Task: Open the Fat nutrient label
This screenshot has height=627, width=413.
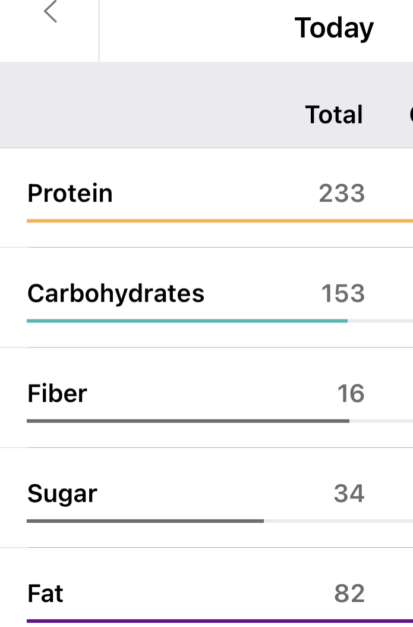Action: (x=46, y=594)
